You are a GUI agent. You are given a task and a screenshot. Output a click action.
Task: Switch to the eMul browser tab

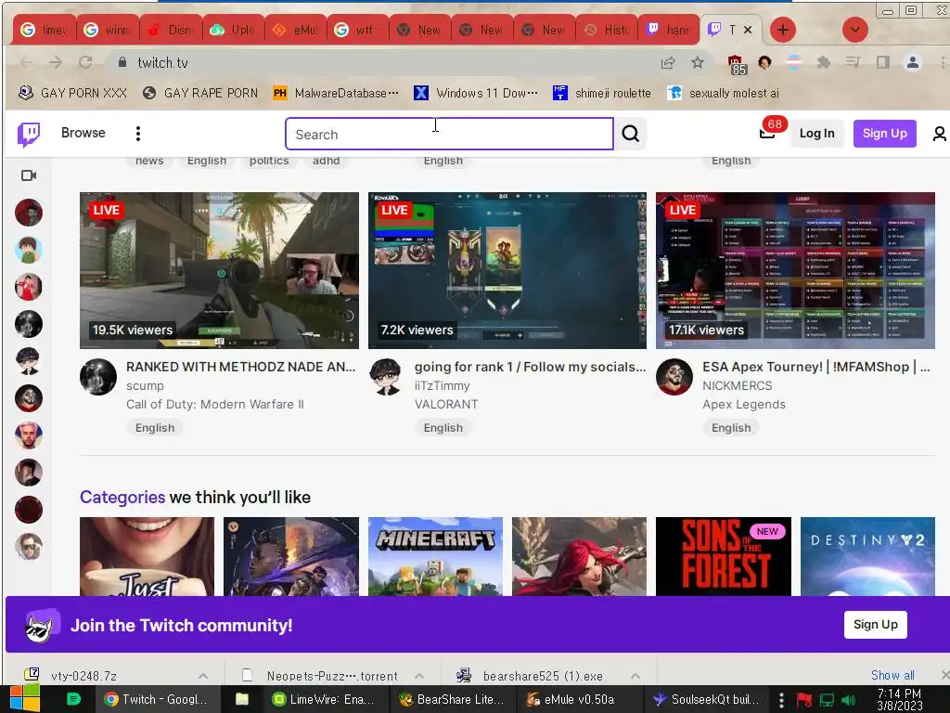pyautogui.click(x=295, y=30)
